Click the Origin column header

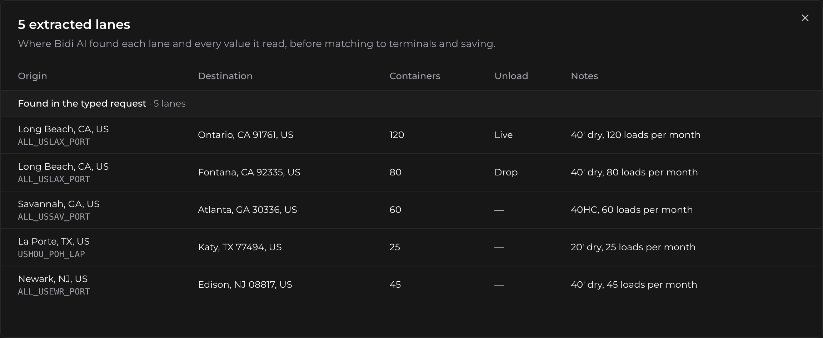click(x=33, y=76)
